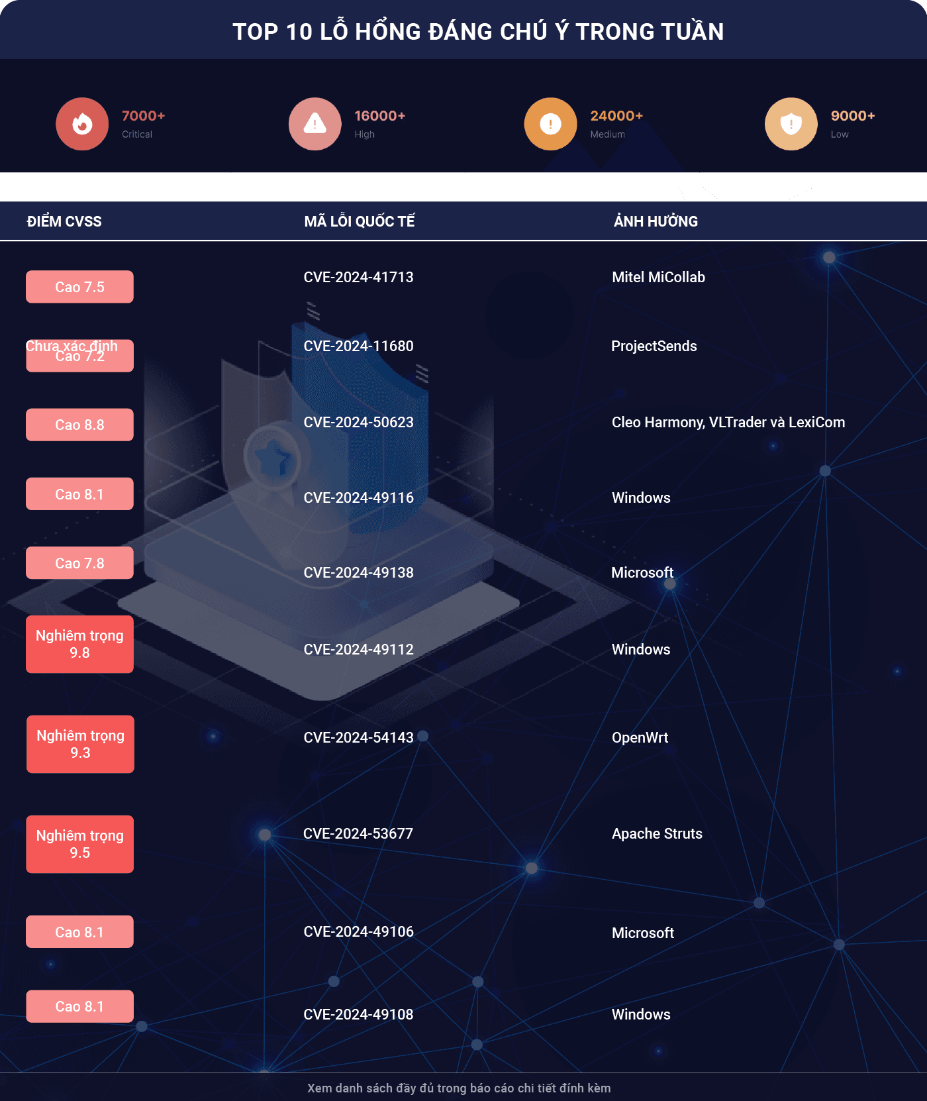The height and width of the screenshot is (1101, 927).
Task: Click Microsoft for CVE-2024-49138 row
Action: pos(642,572)
